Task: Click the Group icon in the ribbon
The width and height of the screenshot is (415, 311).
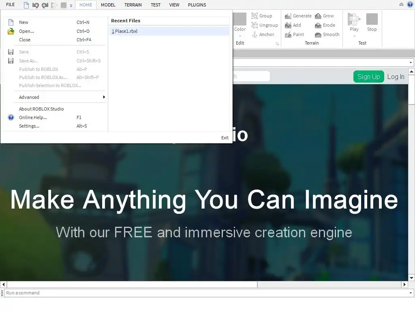Action: pyautogui.click(x=255, y=16)
